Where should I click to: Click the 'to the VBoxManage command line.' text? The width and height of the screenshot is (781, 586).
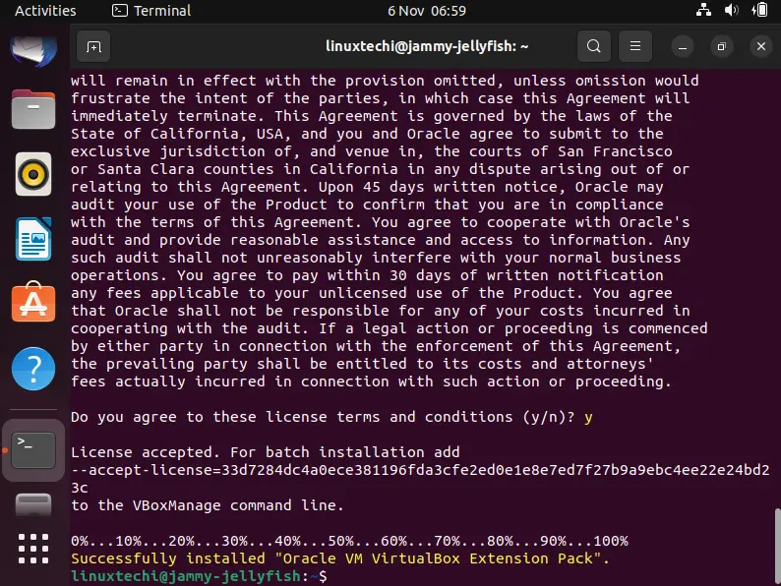[208, 505]
